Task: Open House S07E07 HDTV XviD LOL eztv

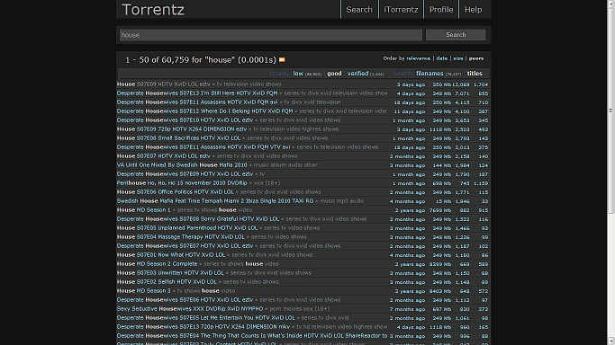Action: pos(164,156)
